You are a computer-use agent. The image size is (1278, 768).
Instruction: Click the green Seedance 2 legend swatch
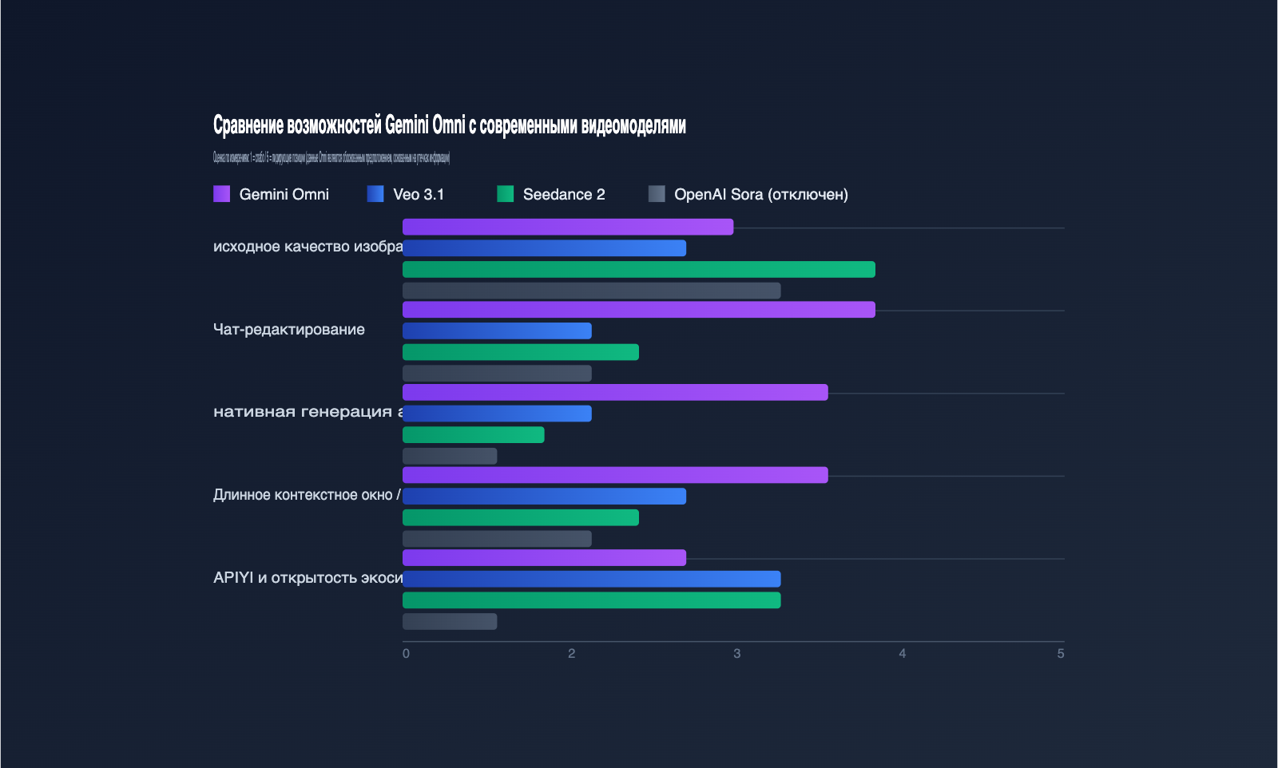(506, 194)
